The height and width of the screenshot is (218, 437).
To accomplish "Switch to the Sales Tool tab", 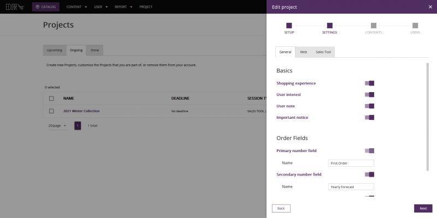I will coord(323,52).
